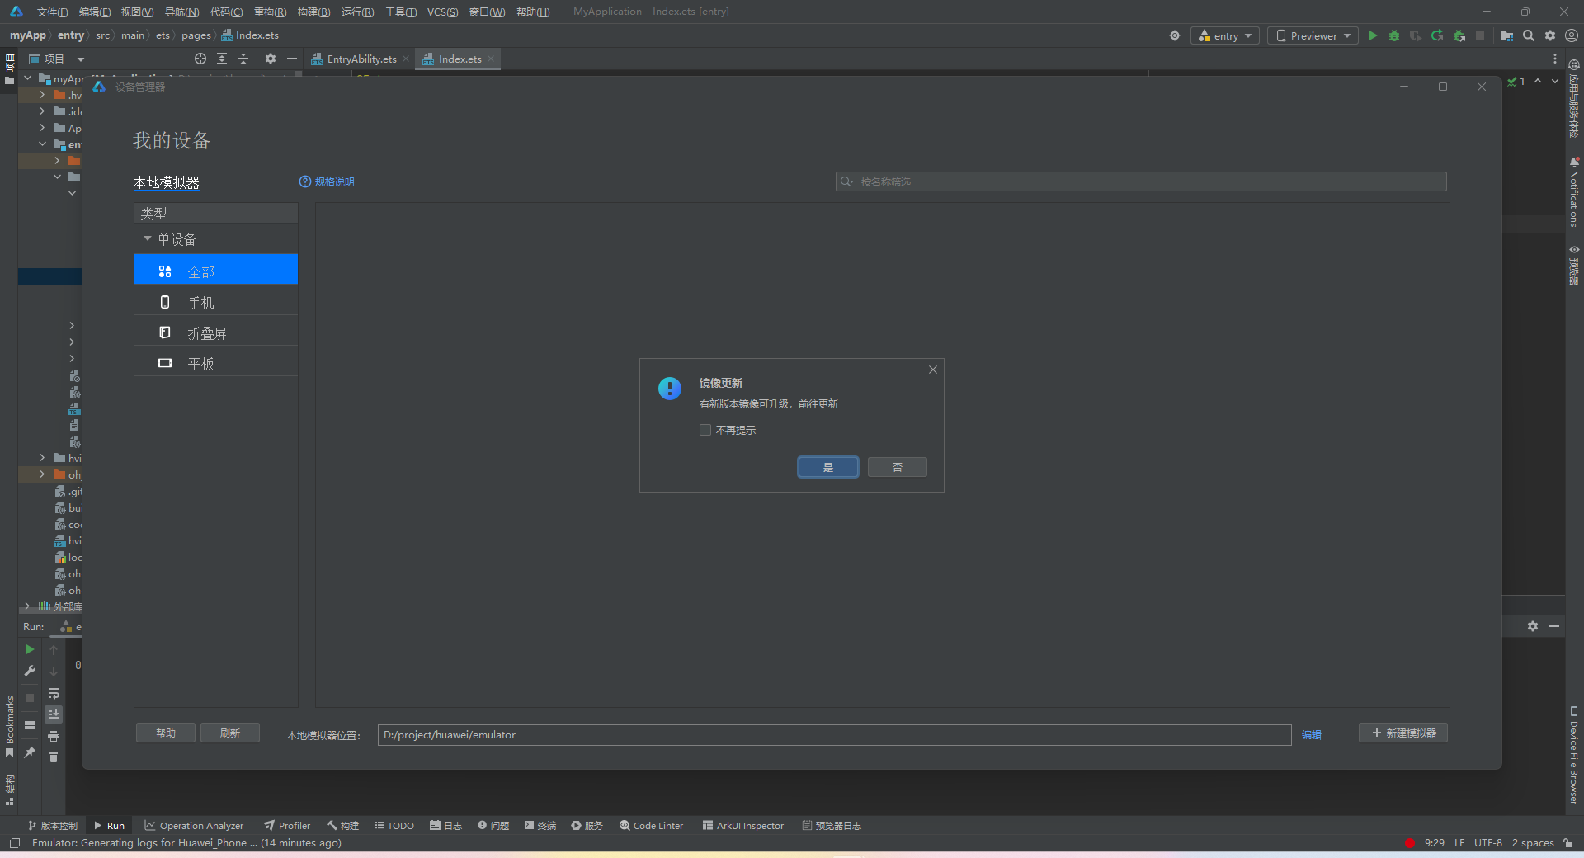Viewport: 1584px width, 858px height.
Task: Toggle soft-wrap icon in Run panel
Action: [x=54, y=693]
